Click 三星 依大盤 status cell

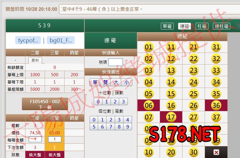55,154
